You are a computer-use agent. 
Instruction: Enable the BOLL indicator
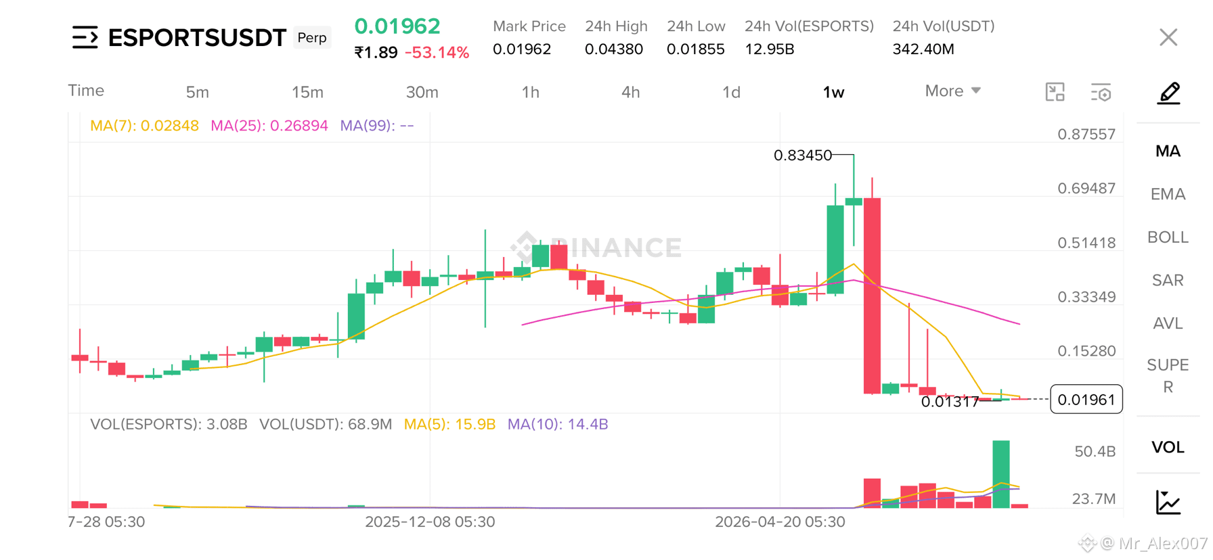[x=1168, y=237]
